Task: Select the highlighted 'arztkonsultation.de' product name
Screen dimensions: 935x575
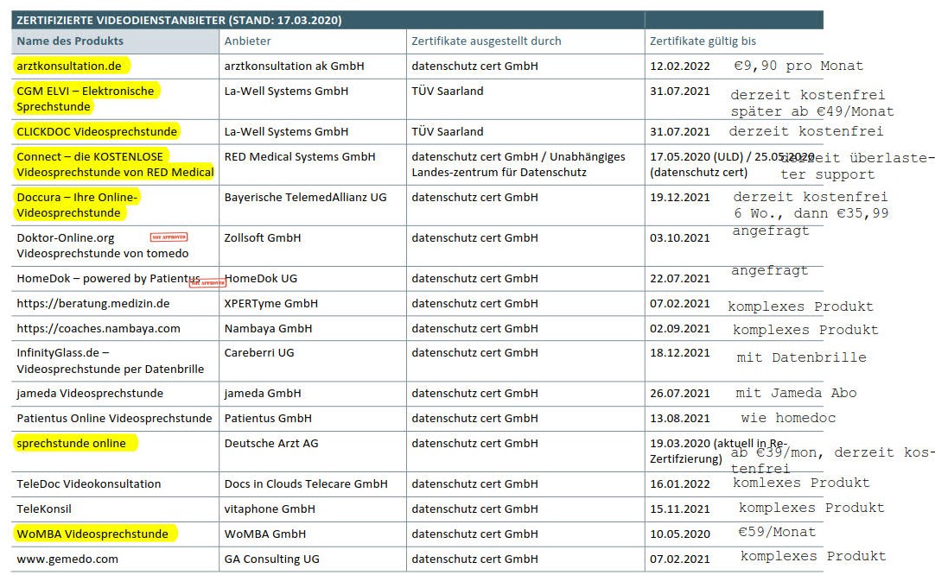Action: [x=69, y=66]
